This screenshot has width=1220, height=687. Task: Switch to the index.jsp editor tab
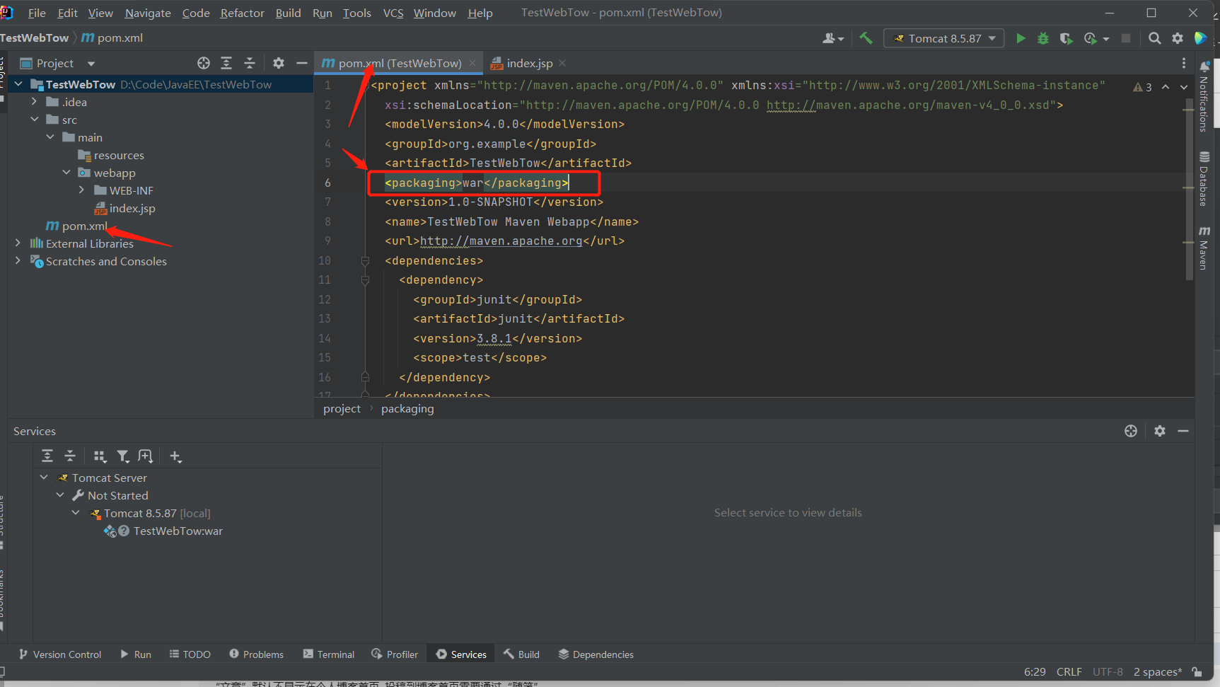tap(529, 63)
